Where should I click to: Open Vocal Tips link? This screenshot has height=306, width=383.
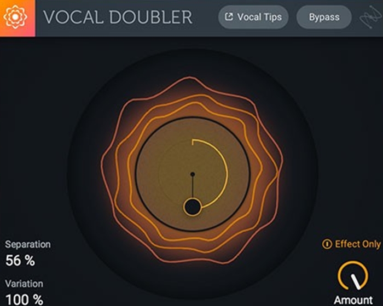(253, 17)
